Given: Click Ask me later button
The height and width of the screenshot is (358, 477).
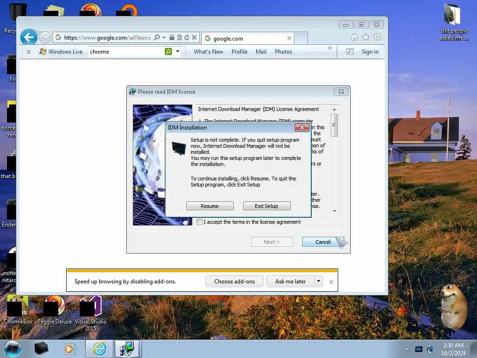Looking at the screenshot, I should (291, 282).
